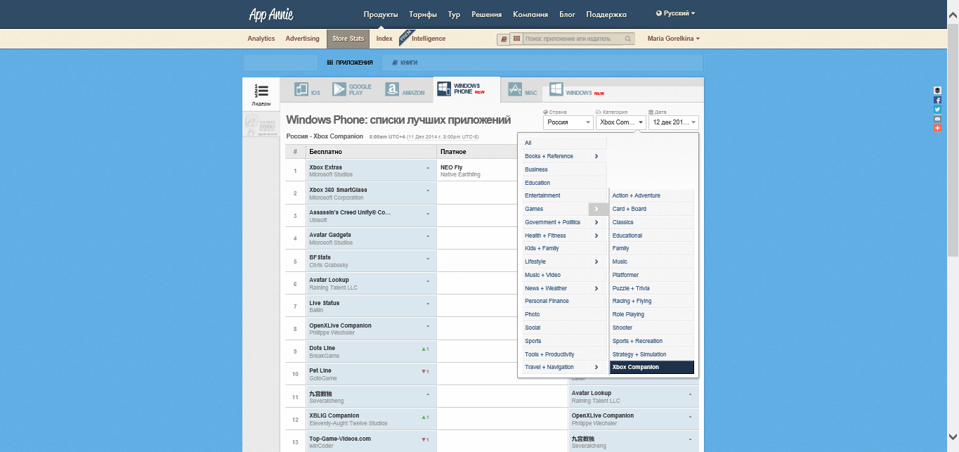The width and height of the screenshot is (959, 452).
Task: Expand Books + Reference submenu arrow
Action: [596, 156]
